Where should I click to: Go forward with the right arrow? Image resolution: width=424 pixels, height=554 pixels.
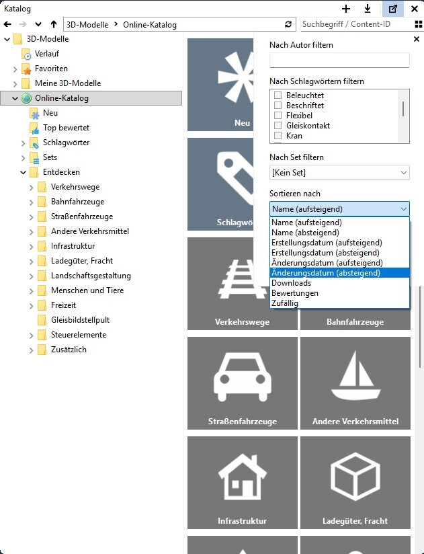click(x=23, y=24)
